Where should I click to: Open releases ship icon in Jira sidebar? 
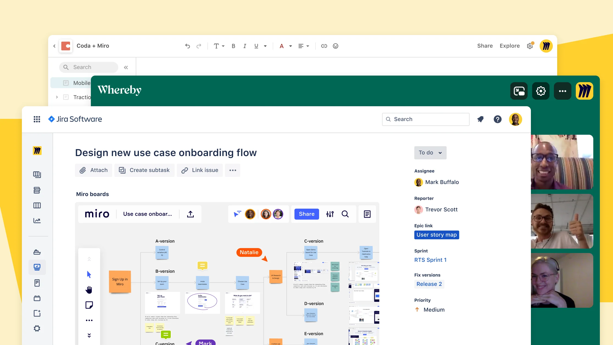pos(37,252)
